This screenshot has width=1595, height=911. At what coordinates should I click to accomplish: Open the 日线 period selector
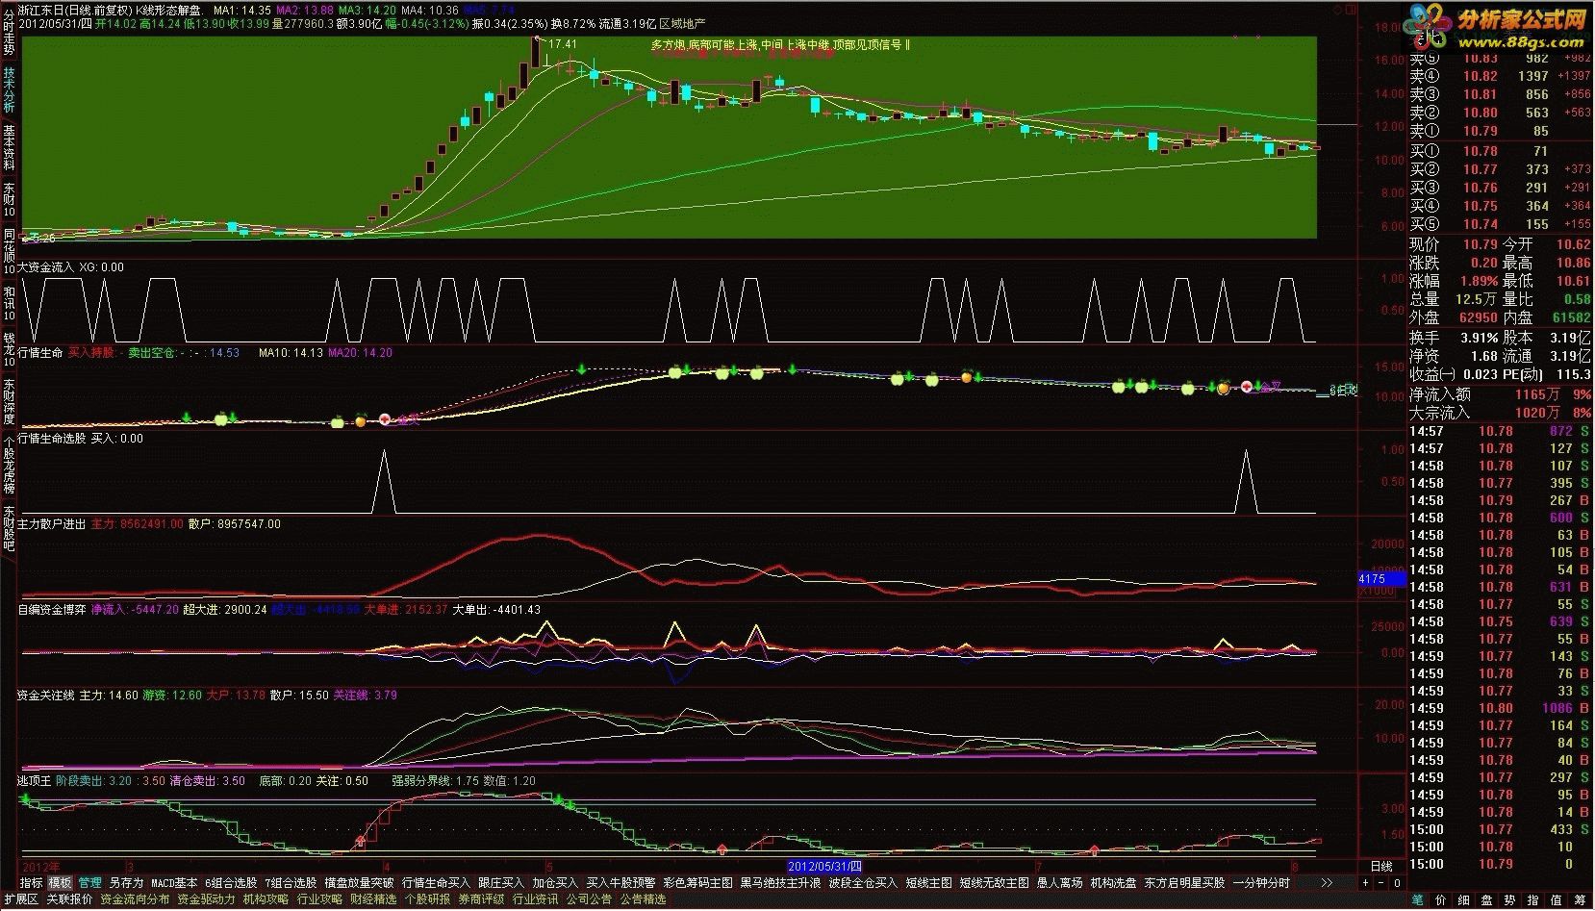[x=1380, y=867]
